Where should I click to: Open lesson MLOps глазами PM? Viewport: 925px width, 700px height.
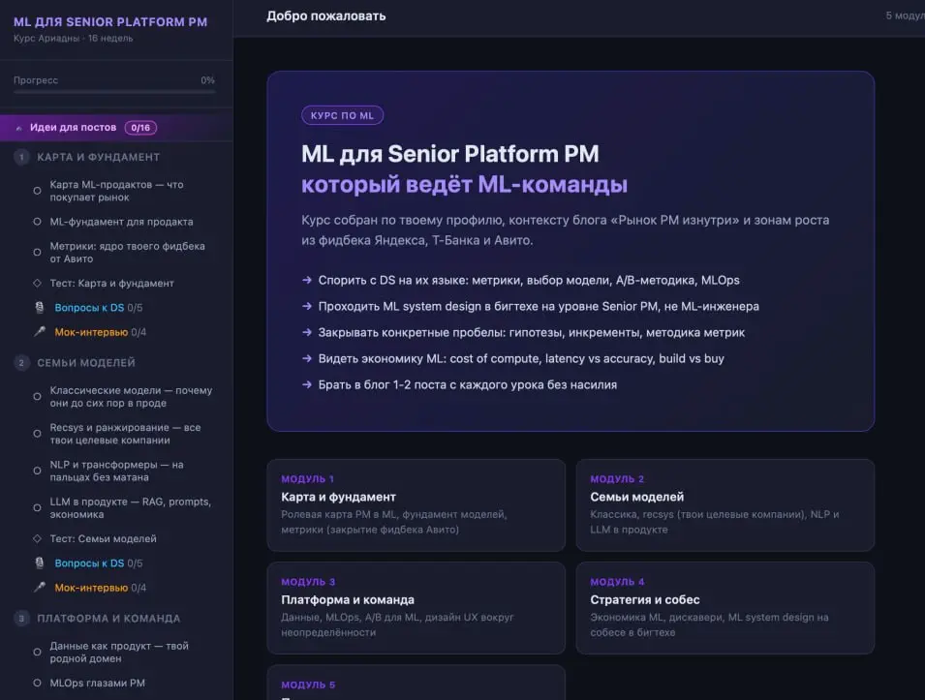pyautogui.click(x=97, y=683)
